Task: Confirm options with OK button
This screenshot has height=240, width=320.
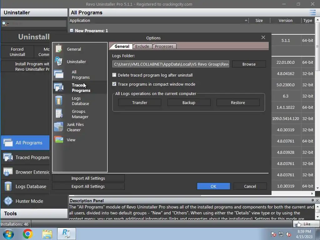Action: (x=213, y=186)
